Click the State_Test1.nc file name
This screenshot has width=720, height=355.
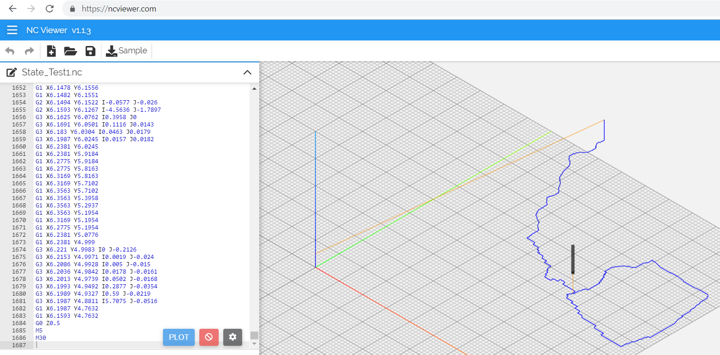[x=52, y=72]
